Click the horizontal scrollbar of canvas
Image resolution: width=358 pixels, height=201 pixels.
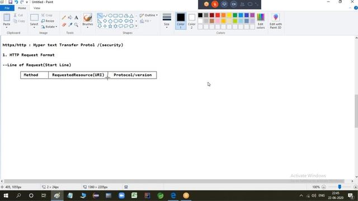click(174, 181)
